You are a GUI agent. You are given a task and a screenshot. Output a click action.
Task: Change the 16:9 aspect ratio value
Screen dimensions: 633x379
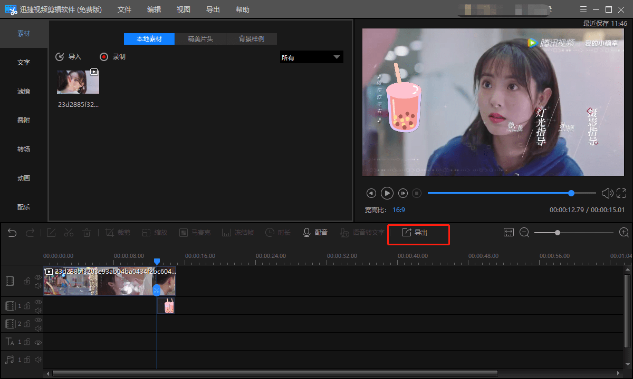coord(399,210)
